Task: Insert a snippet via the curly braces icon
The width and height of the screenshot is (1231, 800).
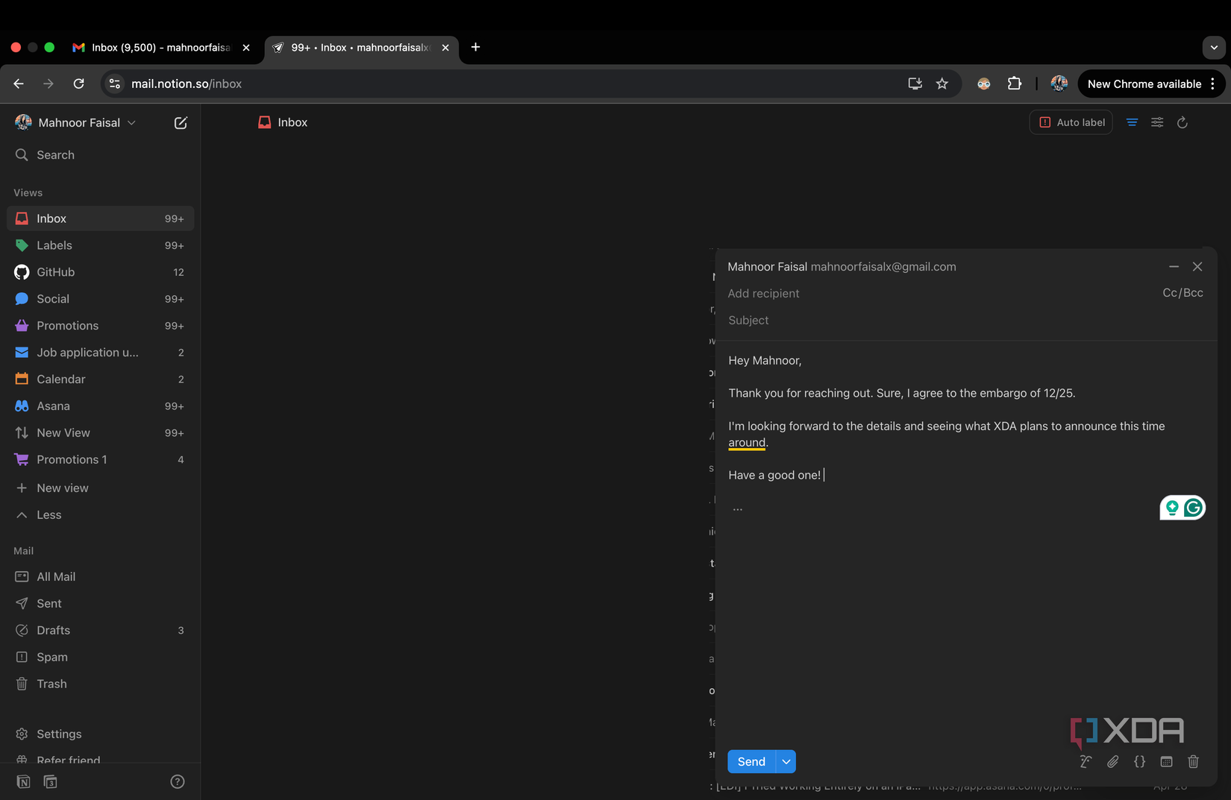Action: [x=1139, y=761]
